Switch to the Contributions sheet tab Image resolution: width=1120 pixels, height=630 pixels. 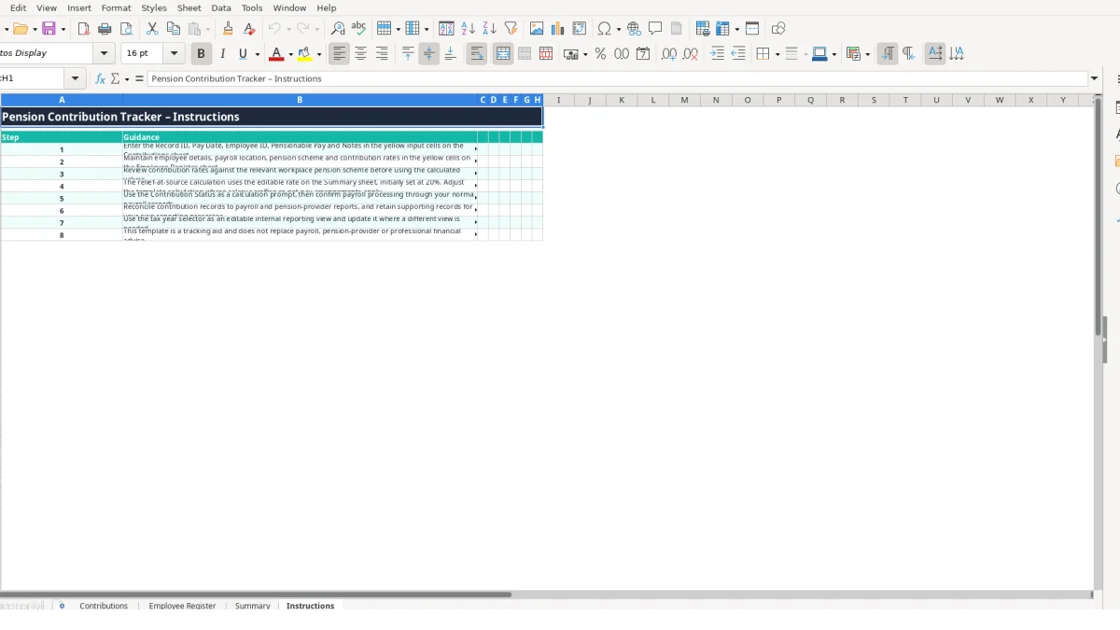pyautogui.click(x=104, y=606)
